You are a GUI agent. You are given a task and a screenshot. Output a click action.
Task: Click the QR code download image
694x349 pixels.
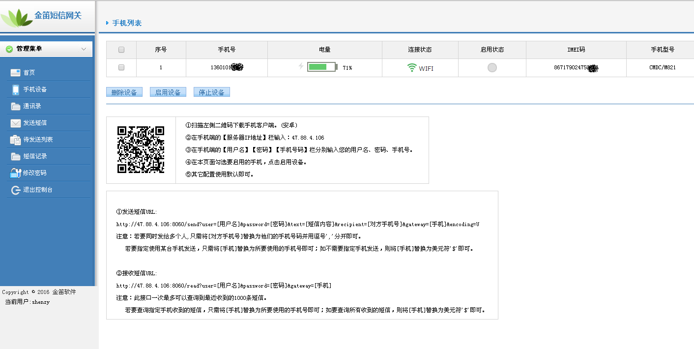[141, 150]
